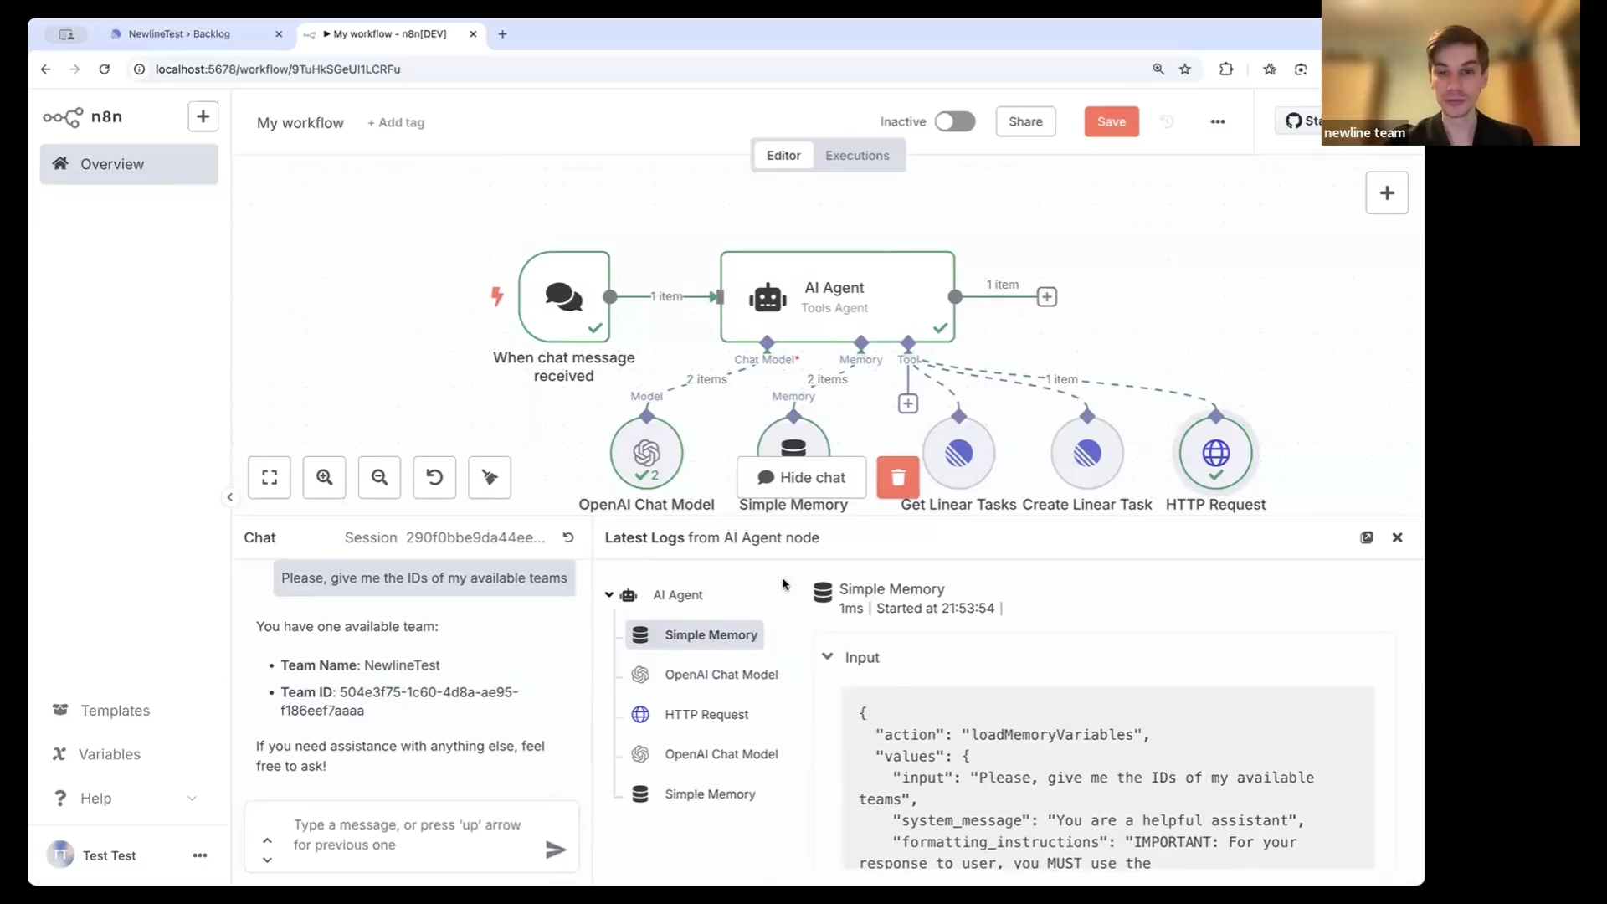Select the Create Linear Task node
Image resolution: width=1607 pixels, height=904 pixels.
[1087, 453]
